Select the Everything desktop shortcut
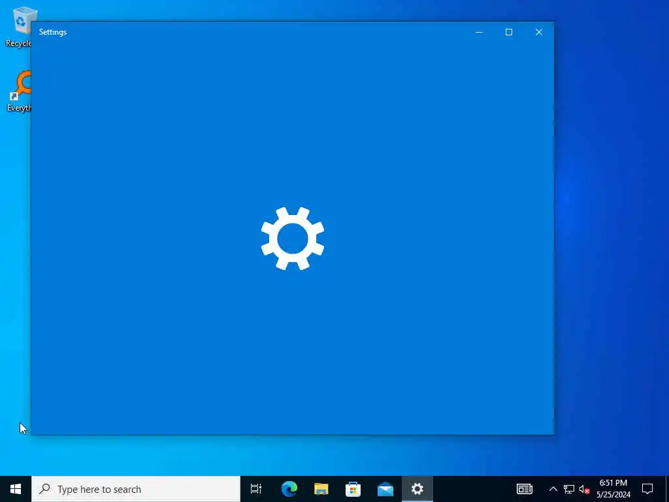 pyautogui.click(x=18, y=92)
